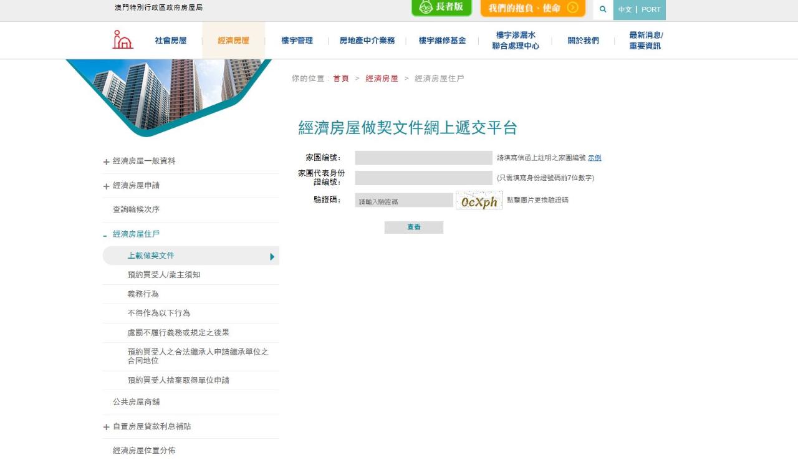Click the Housing Bureau home logo icon

tap(123, 40)
